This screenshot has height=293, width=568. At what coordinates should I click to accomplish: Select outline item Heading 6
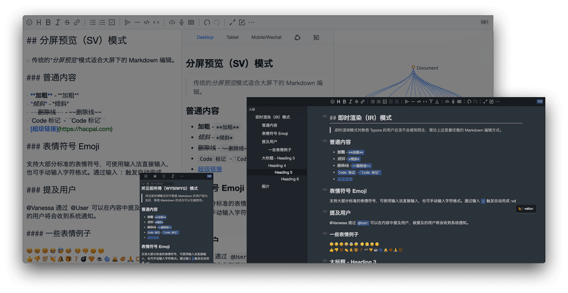tap(290, 179)
